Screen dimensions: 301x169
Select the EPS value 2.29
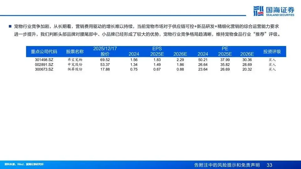[x=180, y=60]
